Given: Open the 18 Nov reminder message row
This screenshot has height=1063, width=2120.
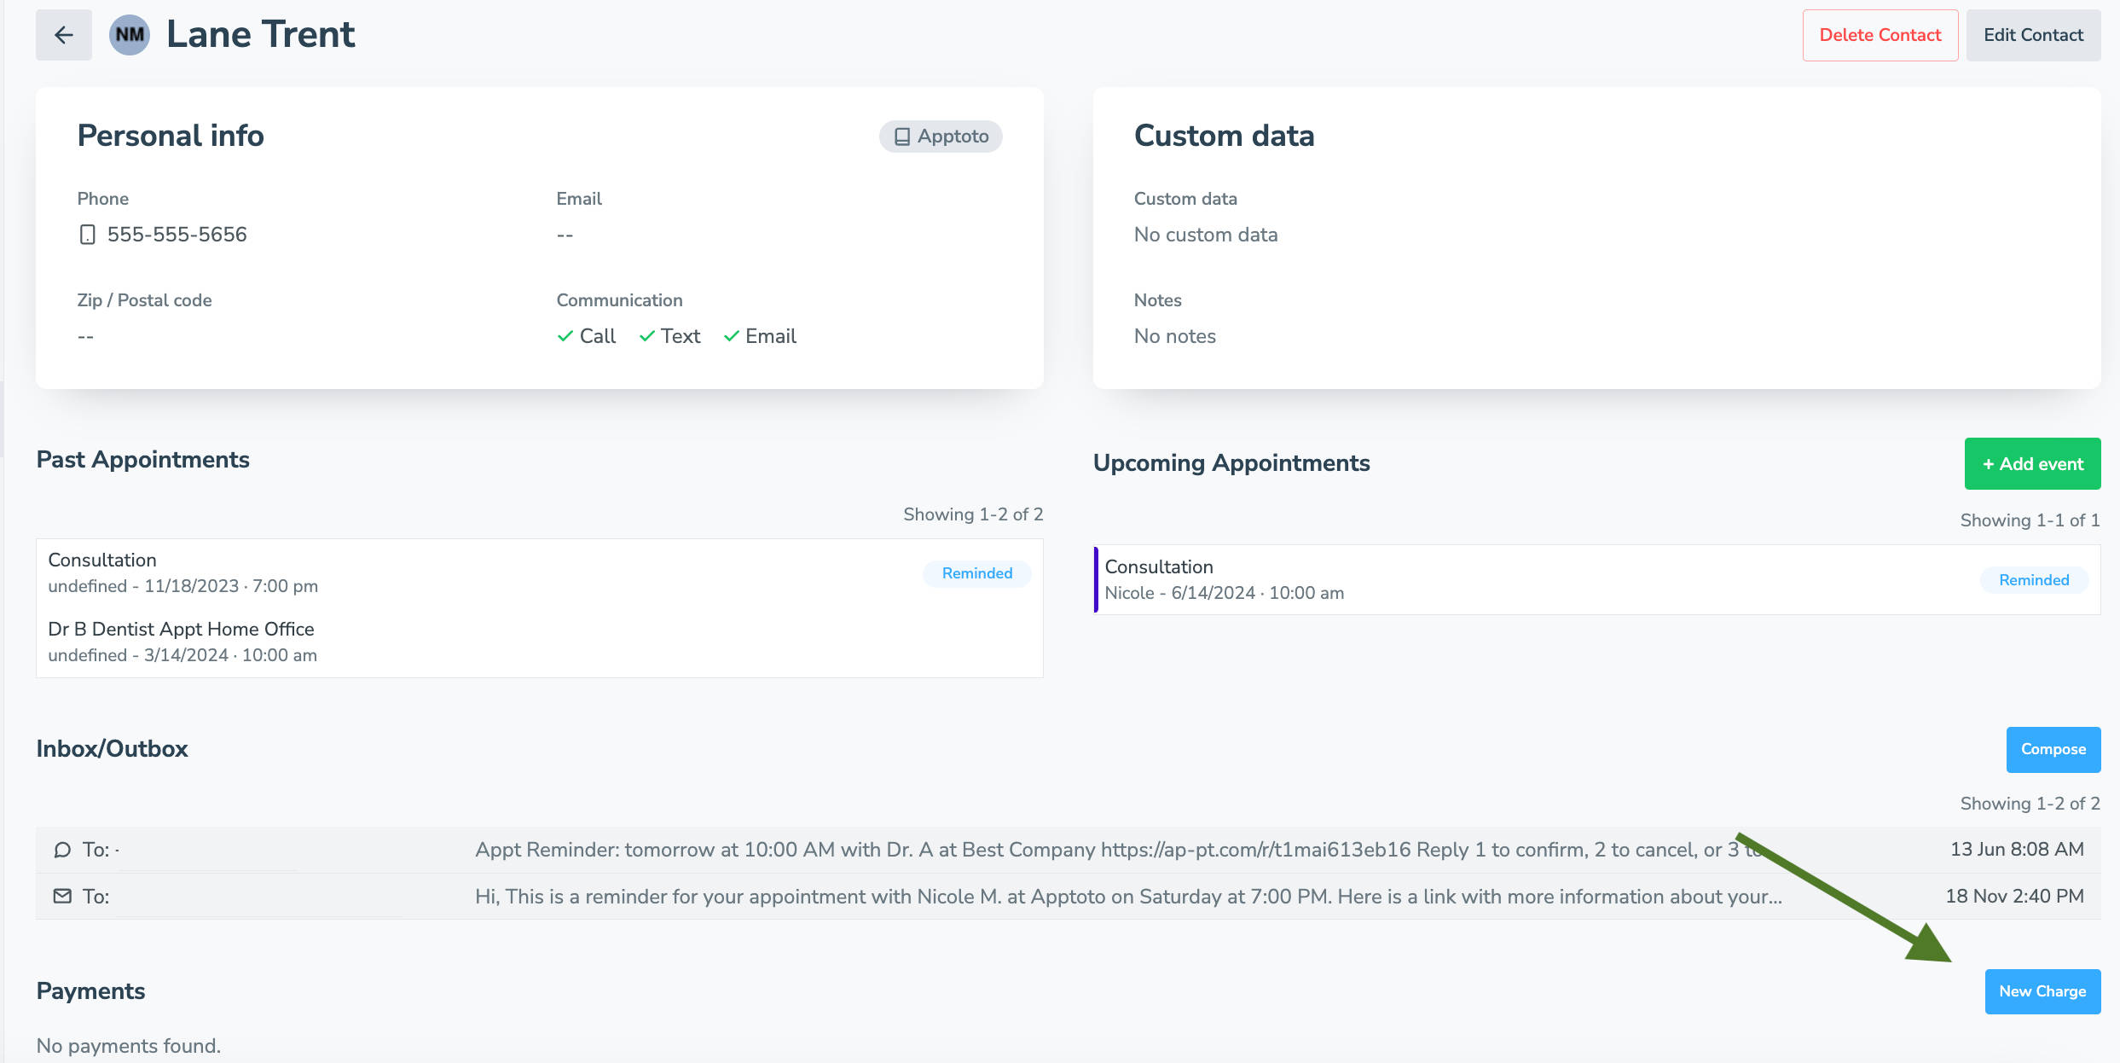Looking at the screenshot, I should 1023,897.
